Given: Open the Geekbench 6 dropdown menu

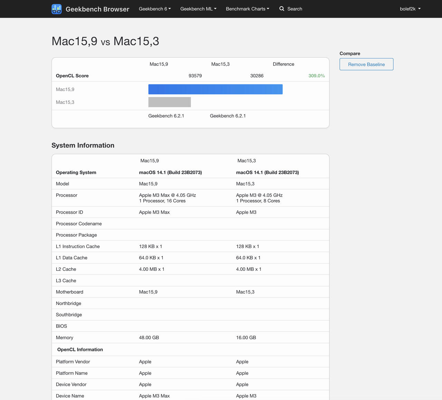Looking at the screenshot, I should click(155, 9).
